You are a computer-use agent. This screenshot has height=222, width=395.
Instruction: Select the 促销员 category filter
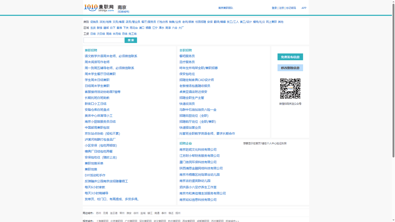(94, 22)
